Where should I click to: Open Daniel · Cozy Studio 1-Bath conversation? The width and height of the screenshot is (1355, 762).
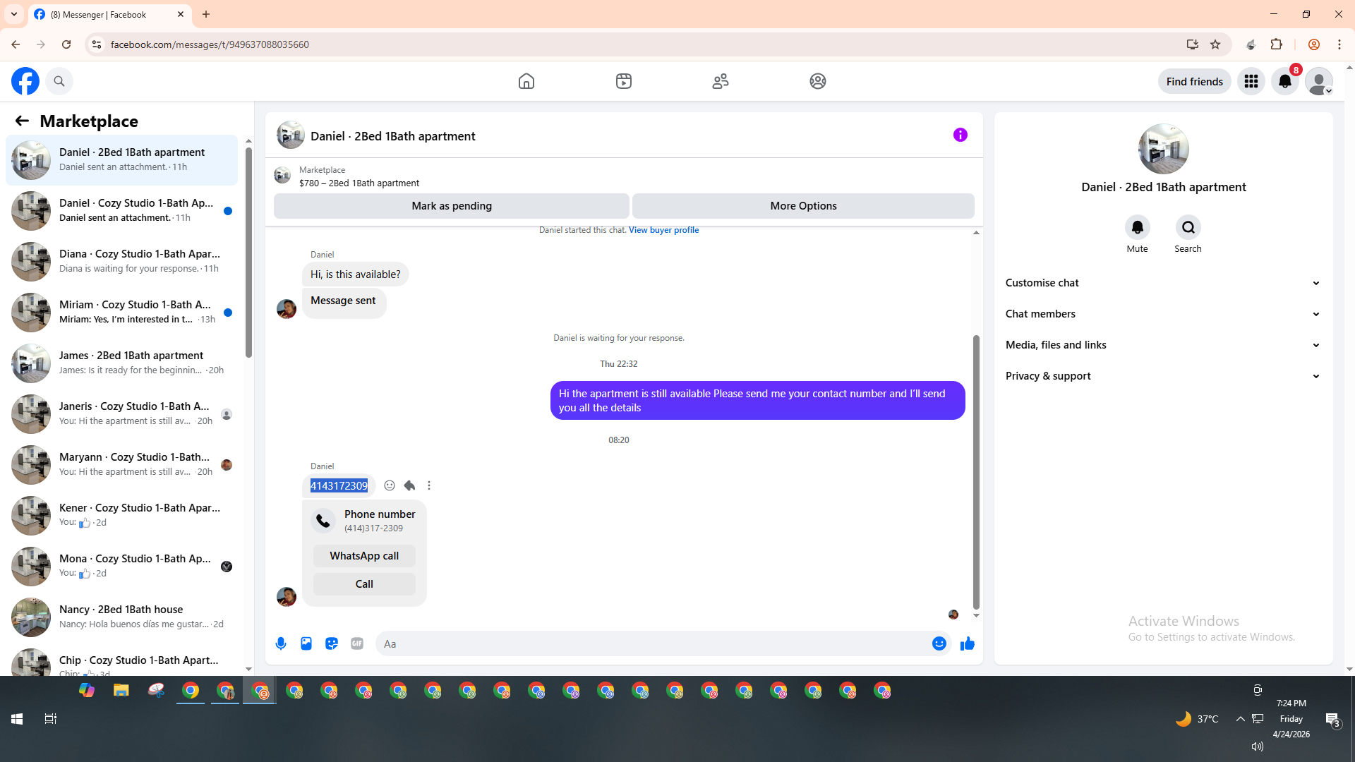[121, 211]
